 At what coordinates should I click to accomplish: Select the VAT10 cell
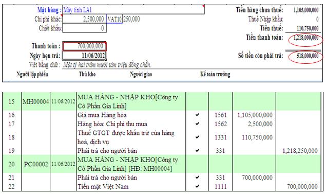click(114, 19)
